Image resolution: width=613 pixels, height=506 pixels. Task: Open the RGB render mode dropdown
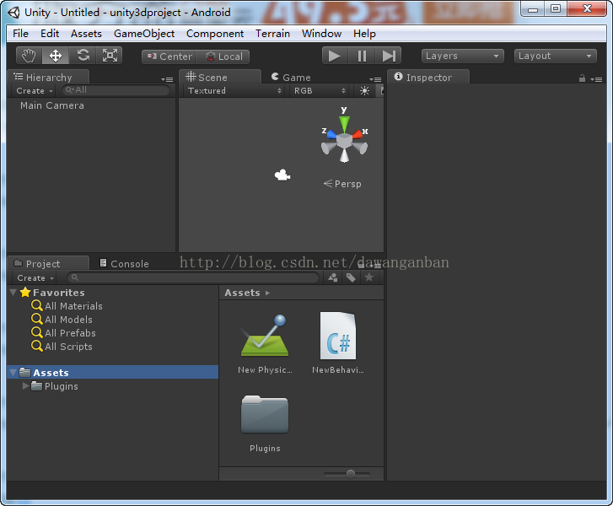(x=320, y=91)
